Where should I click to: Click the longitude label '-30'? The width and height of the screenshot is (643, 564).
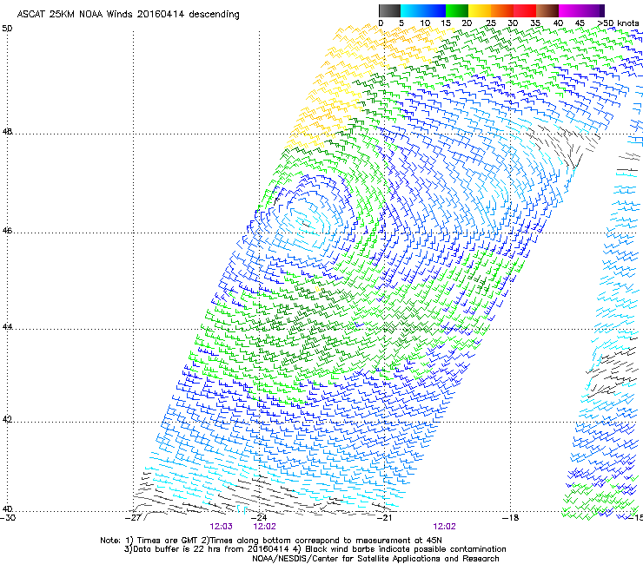pyautogui.click(x=8, y=518)
